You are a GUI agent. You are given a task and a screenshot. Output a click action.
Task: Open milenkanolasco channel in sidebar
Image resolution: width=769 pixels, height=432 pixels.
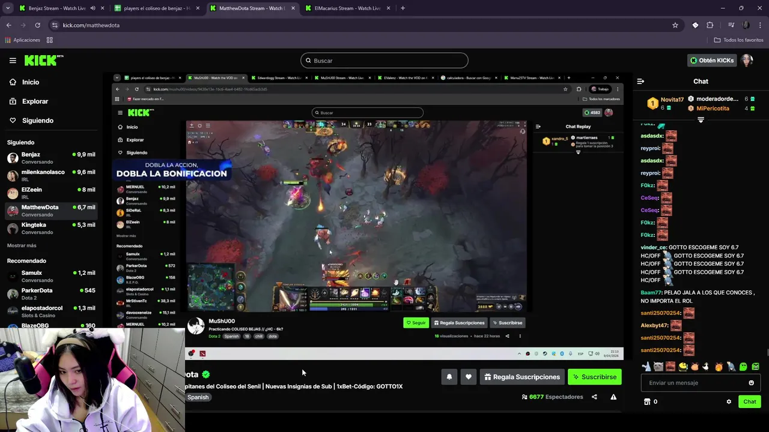(x=51, y=175)
